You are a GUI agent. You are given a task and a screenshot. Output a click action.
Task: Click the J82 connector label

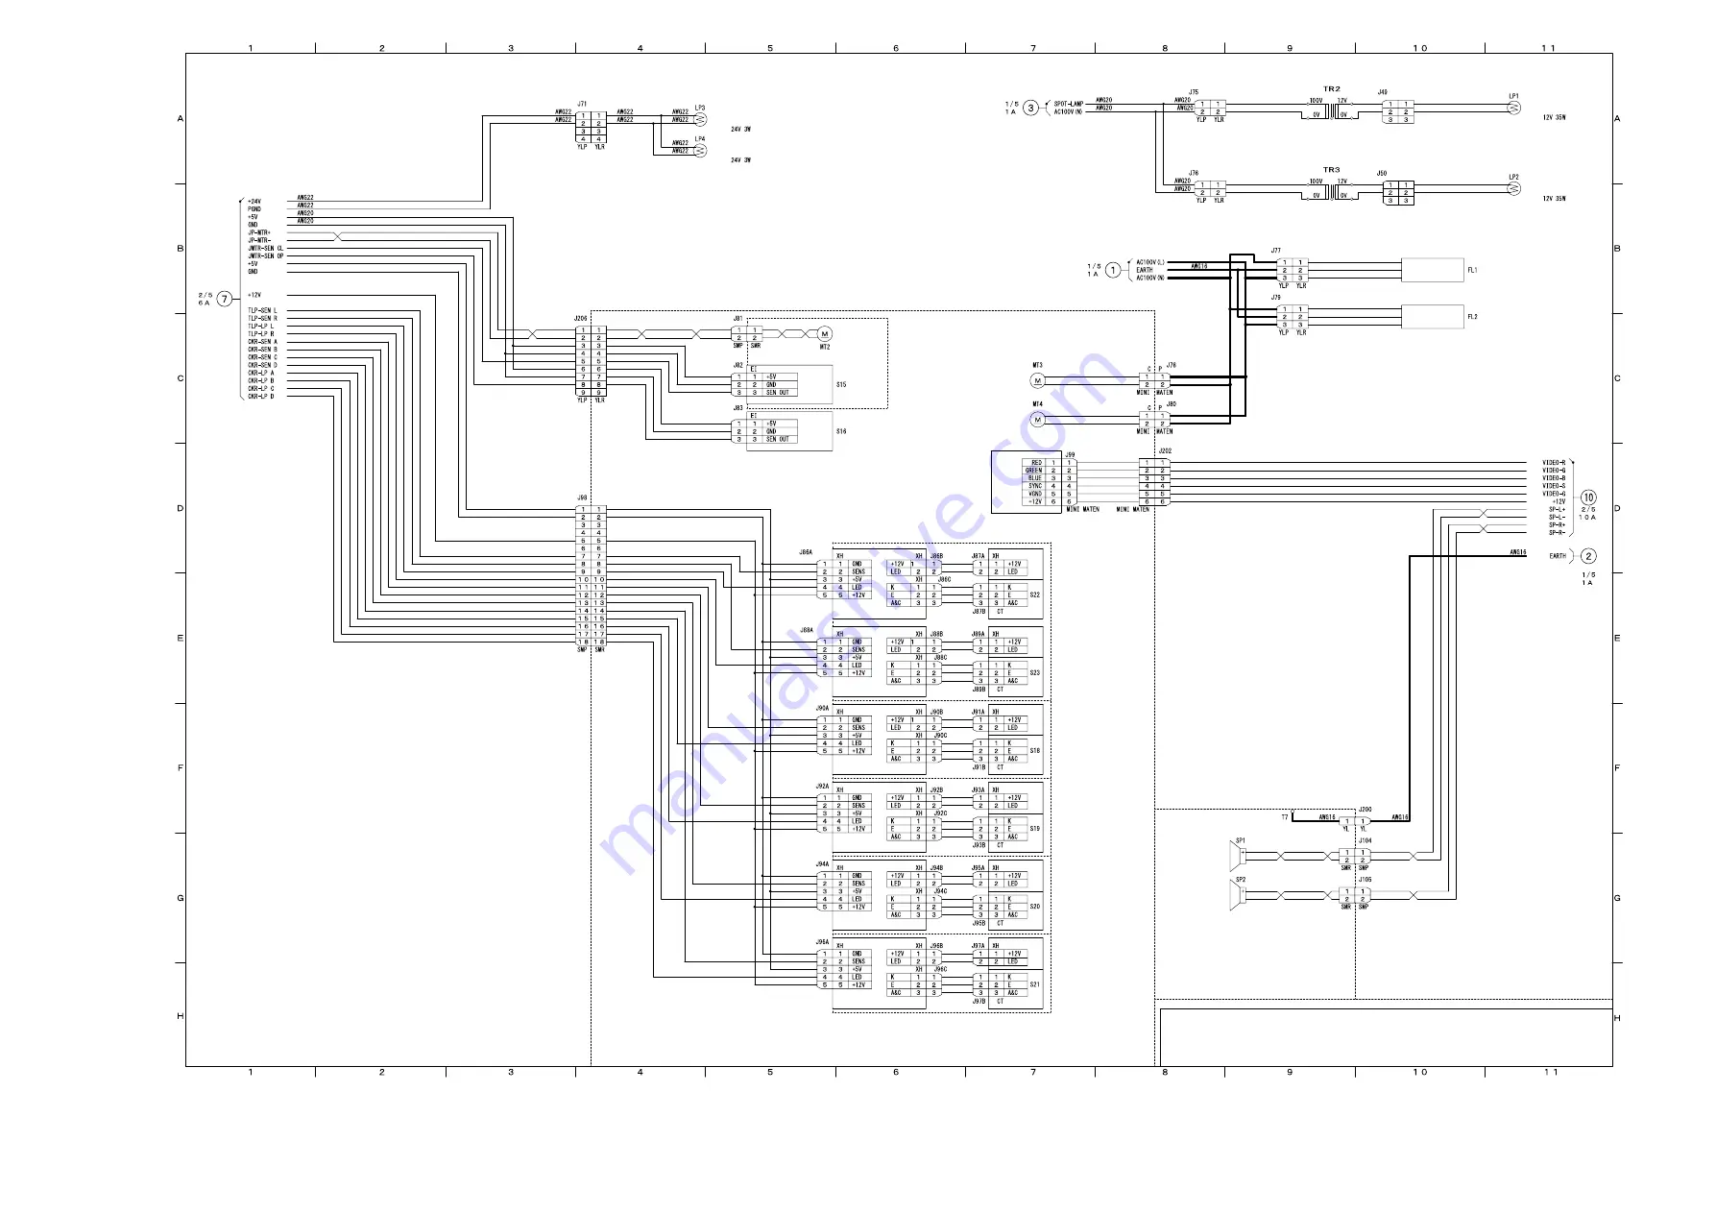click(x=737, y=365)
